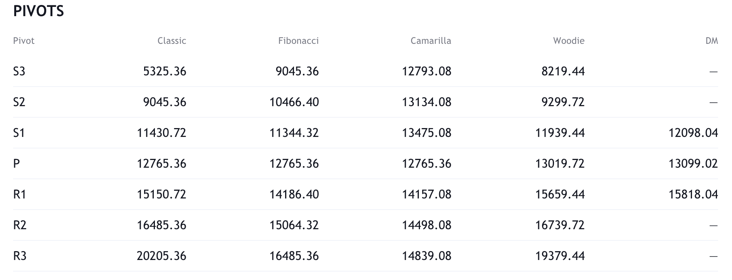Click the Fibonacci S2 value 10466.40
Image resolution: width=732 pixels, height=280 pixels.
pyautogui.click(x=294, y=102)
